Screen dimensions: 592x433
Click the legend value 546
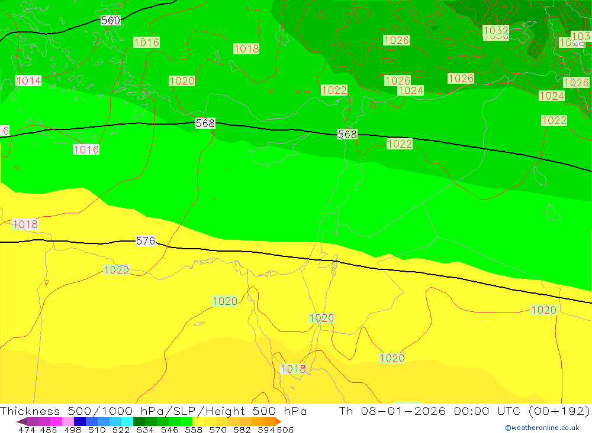[x=169, y=429]
